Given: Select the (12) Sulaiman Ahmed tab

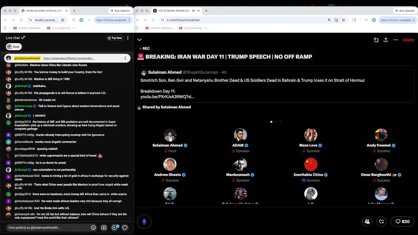Looking at the screenshot, I should tap(176, 11).
